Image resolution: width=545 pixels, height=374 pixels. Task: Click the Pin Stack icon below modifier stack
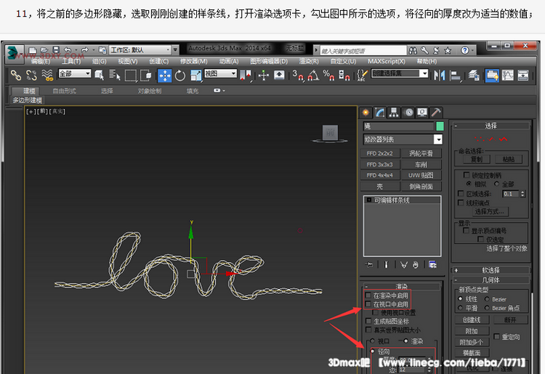[x=369, y=265]
